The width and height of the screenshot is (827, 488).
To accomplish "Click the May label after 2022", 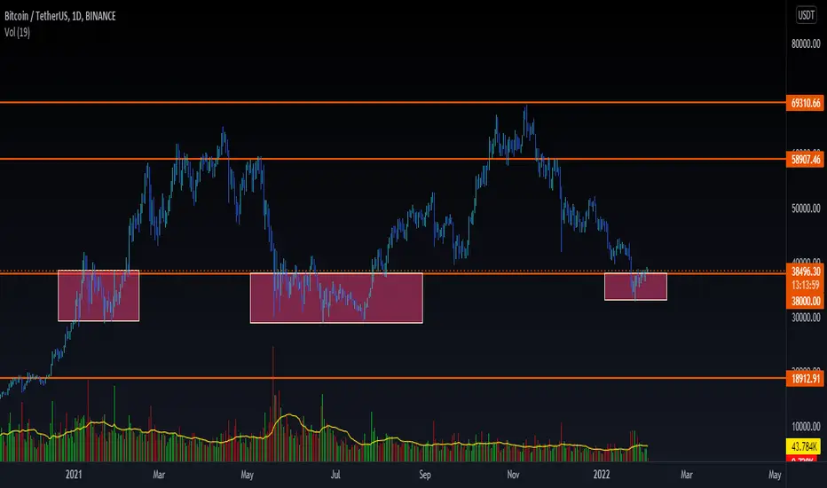I will point(775,475).
